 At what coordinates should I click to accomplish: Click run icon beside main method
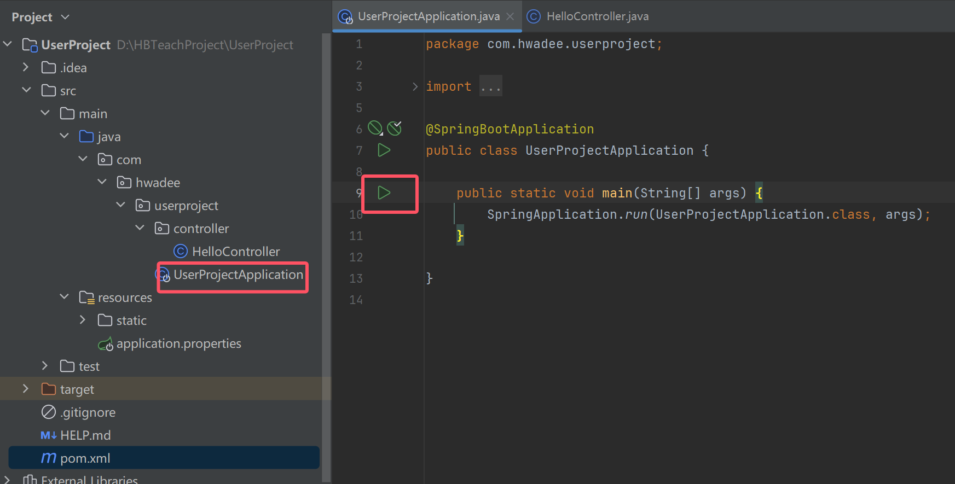tap(384, 193)
